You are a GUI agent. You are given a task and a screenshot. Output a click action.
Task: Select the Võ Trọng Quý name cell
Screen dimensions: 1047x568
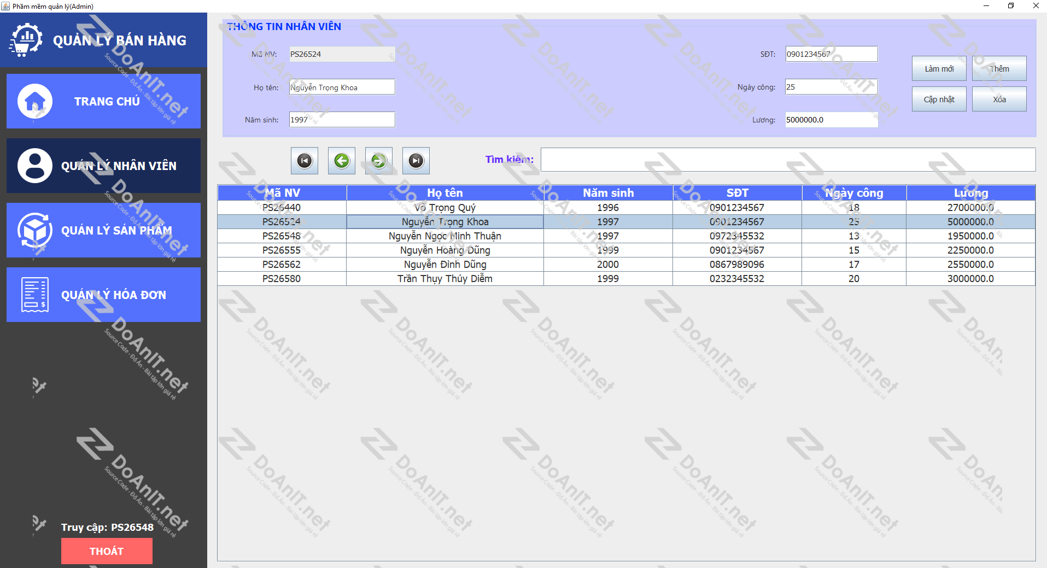pyautogui.click(x=445, y=208)
